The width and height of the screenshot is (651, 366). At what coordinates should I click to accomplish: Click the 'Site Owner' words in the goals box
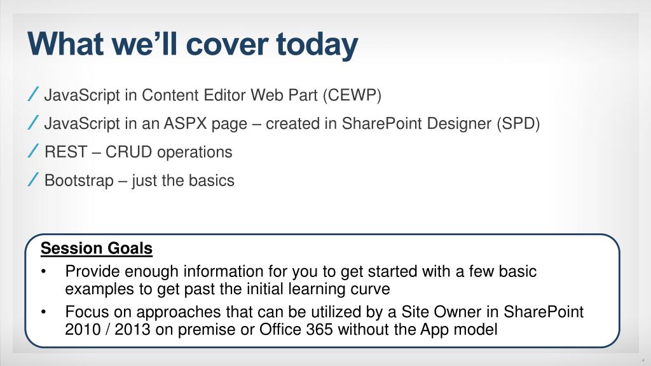point(440,312)
